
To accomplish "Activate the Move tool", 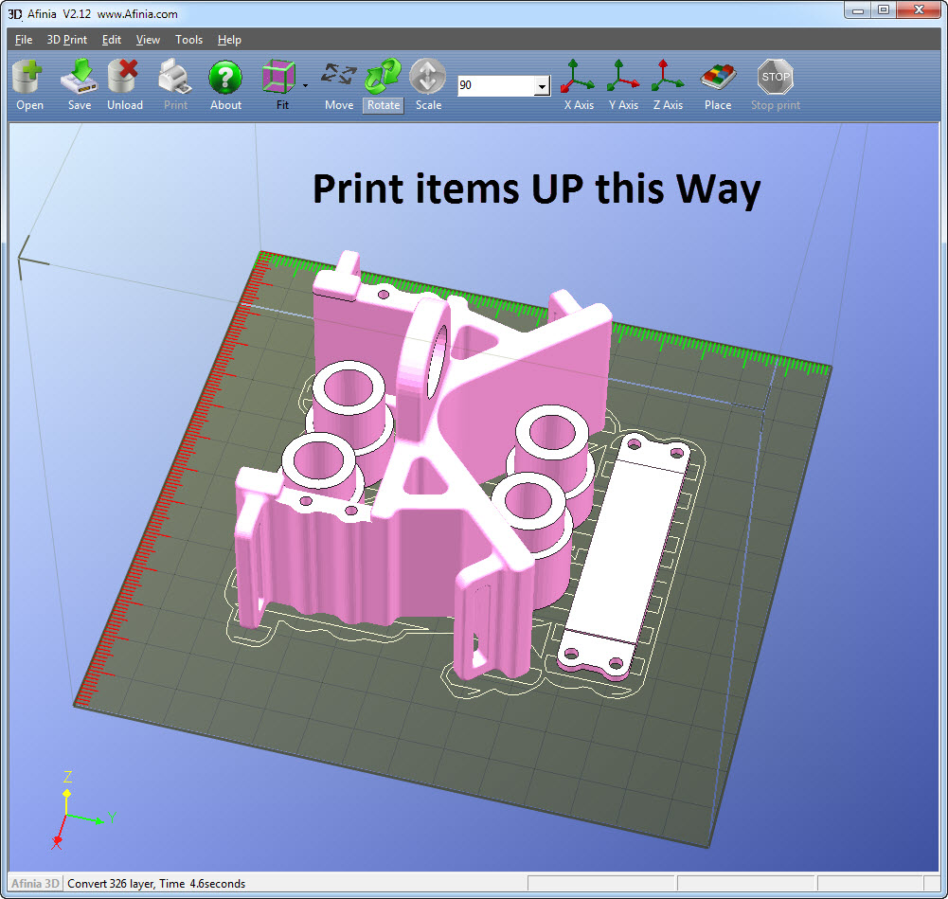I will (339, 84).
